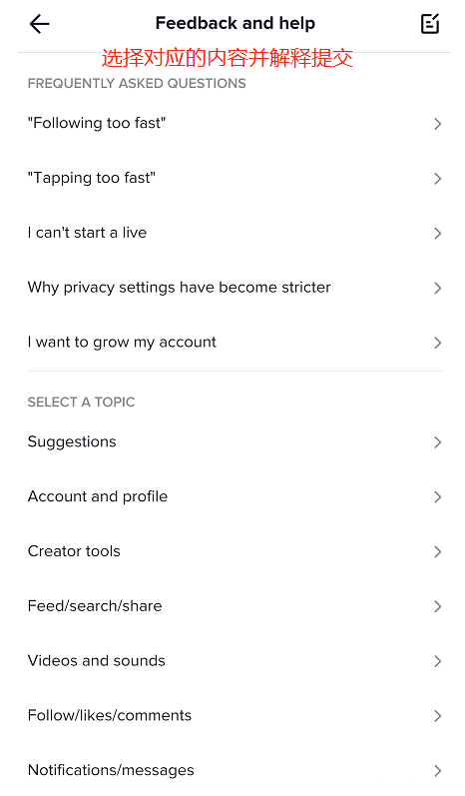This screenshot has width=465, height=796.
Task: Tap chevron next to "Tapping too fast"
Action: (438, 179)
